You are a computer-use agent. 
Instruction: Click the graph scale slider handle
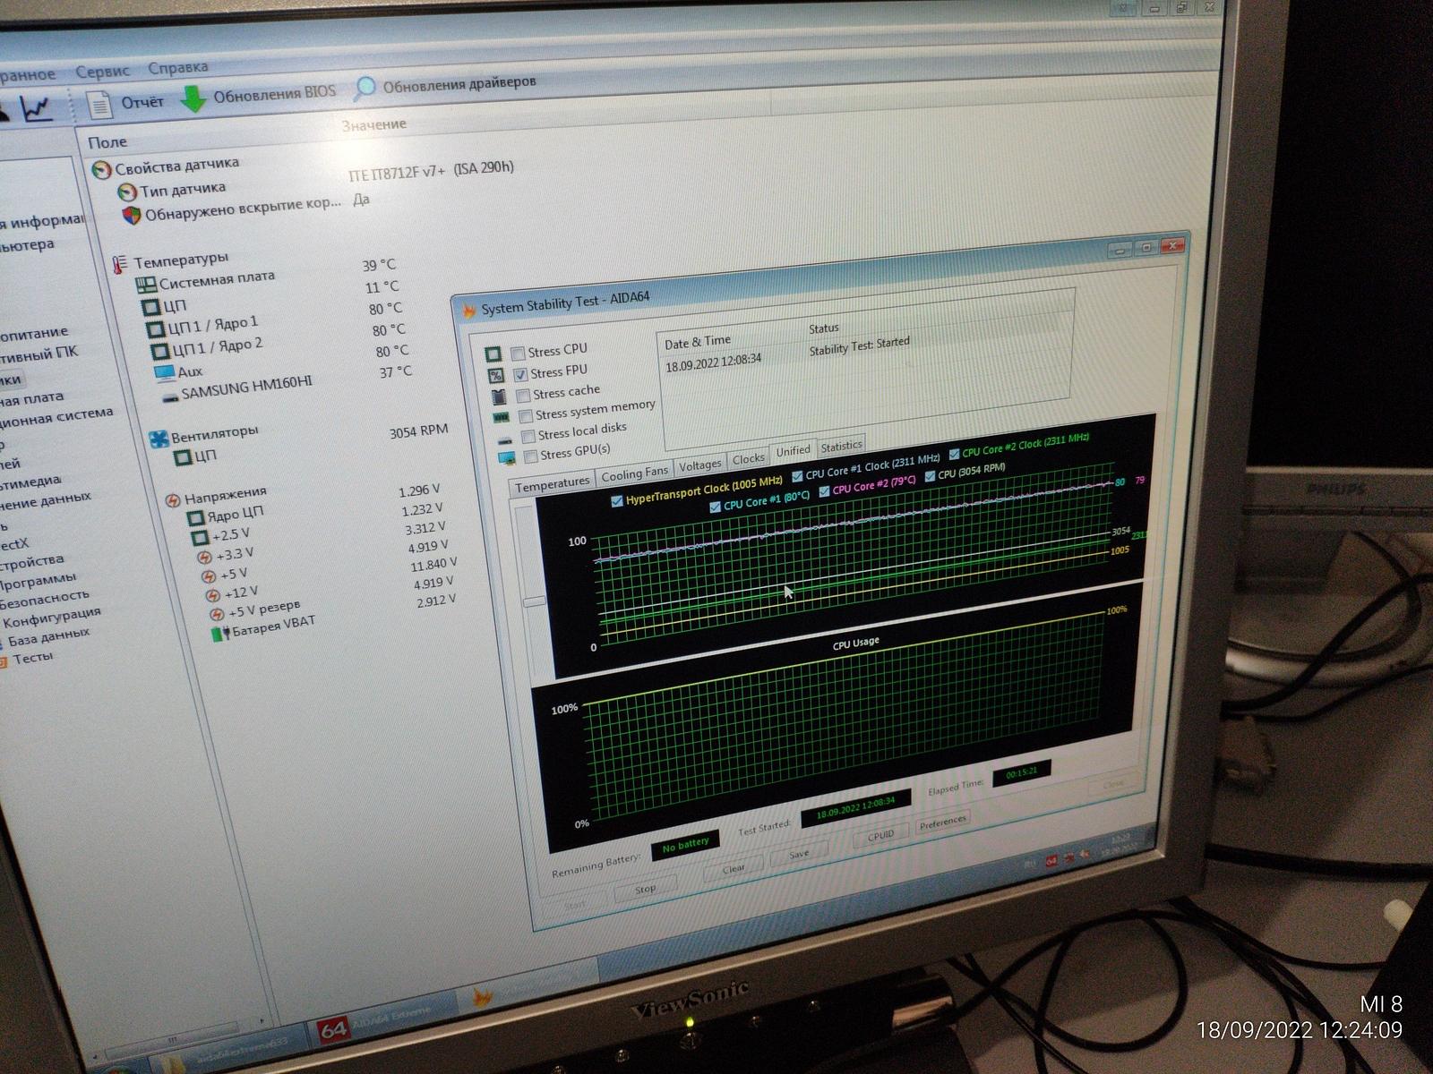click(534, 601)
